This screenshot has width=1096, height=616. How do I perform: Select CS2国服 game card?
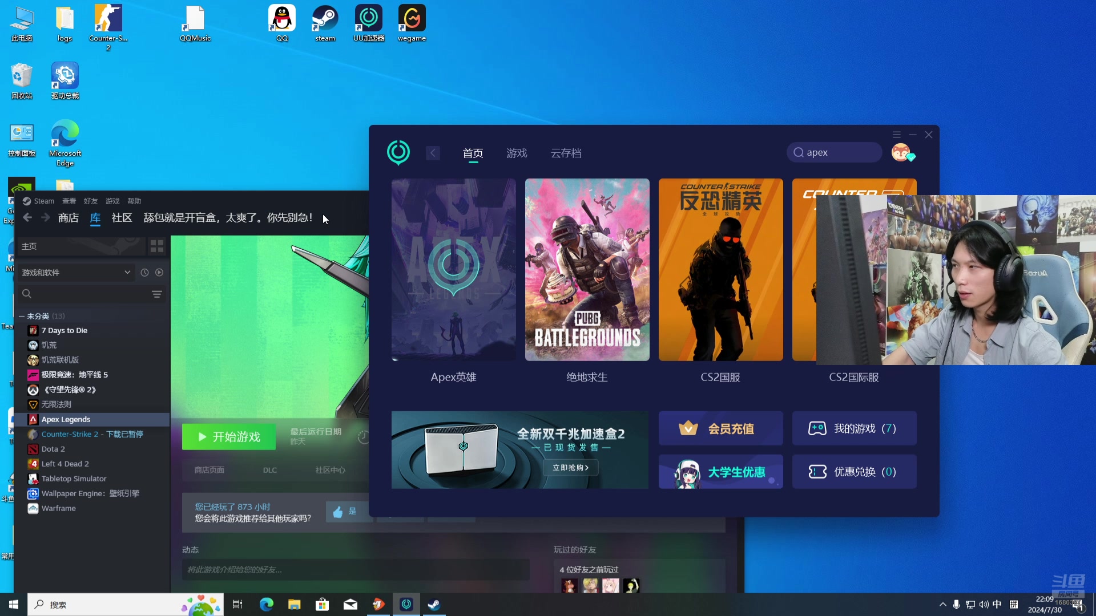(720, 270)
